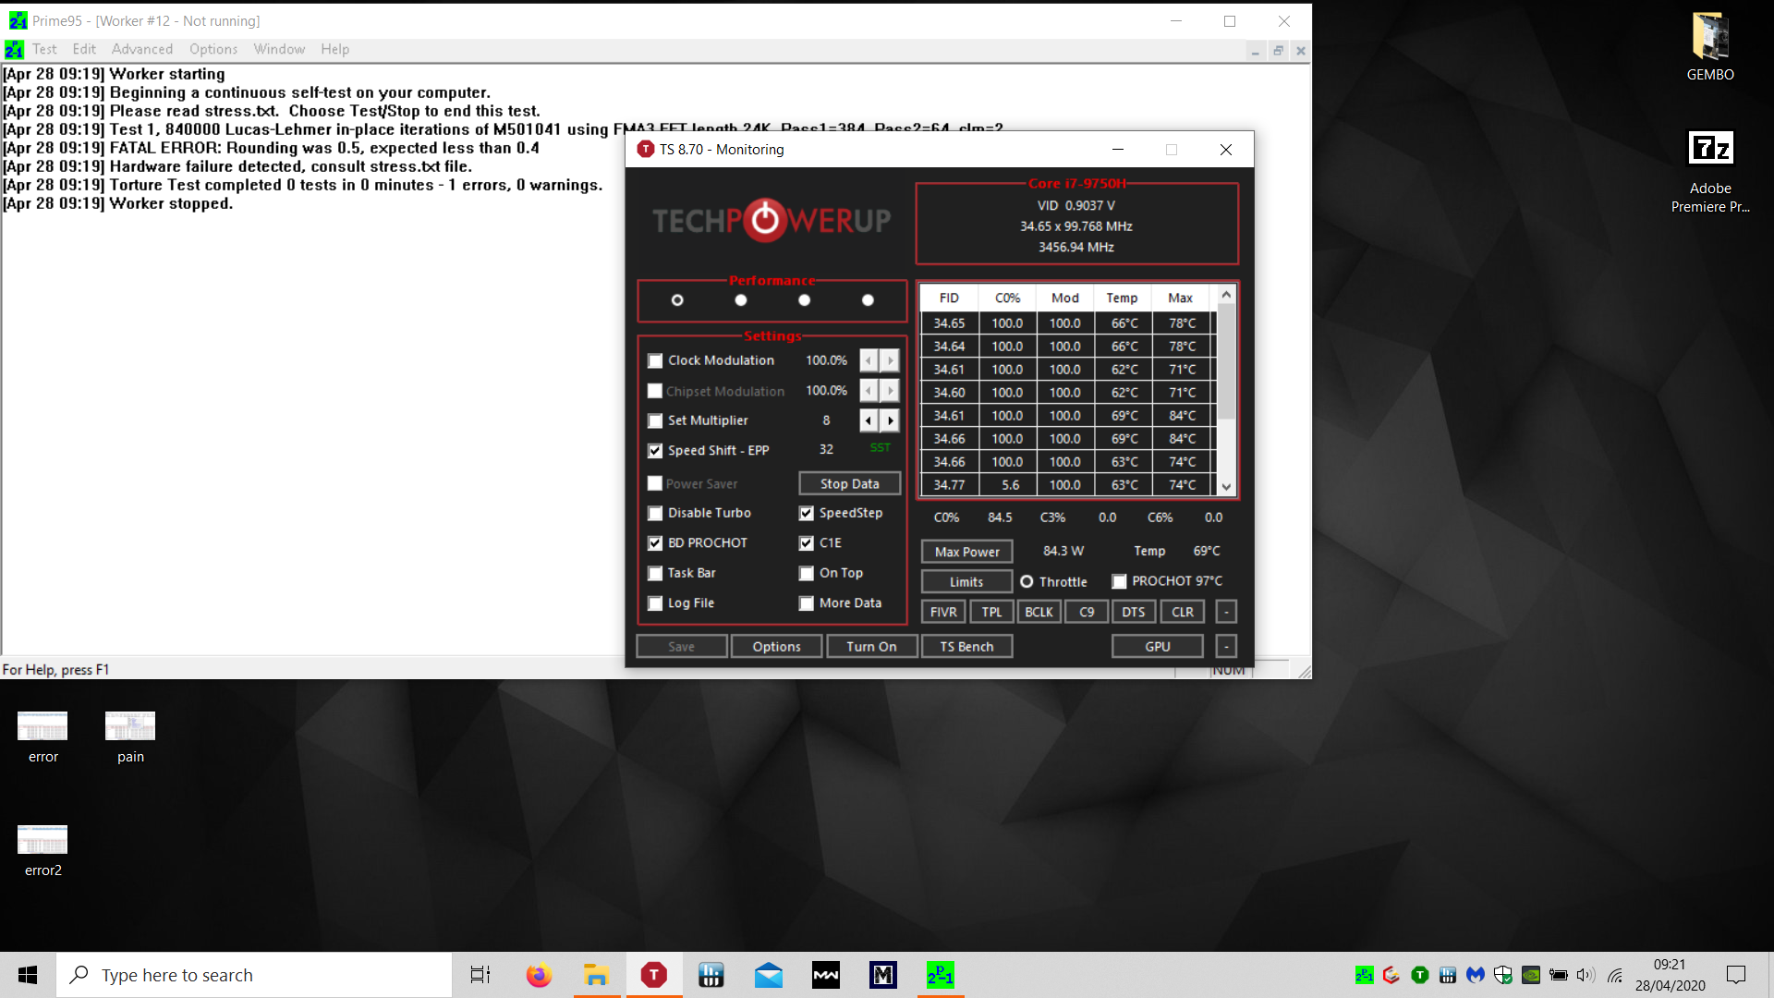Click the Max Power button
This screenshot has width=1774, height=998.
966,552
